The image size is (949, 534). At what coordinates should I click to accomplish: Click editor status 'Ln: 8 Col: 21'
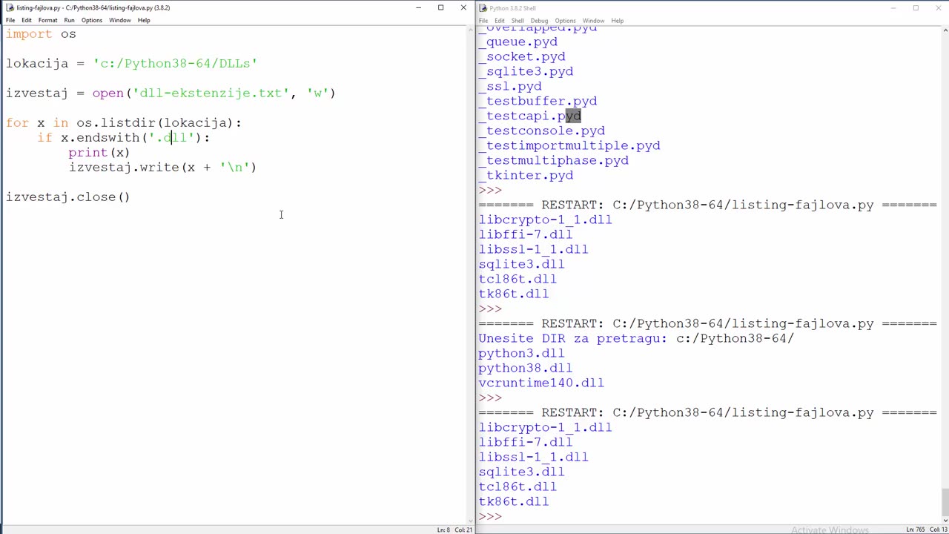[x=454, y=530]
